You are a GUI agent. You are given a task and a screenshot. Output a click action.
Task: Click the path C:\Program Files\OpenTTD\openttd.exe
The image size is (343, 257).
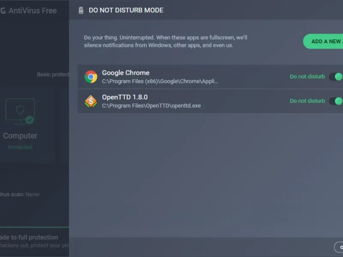click(x=151, y=106)
